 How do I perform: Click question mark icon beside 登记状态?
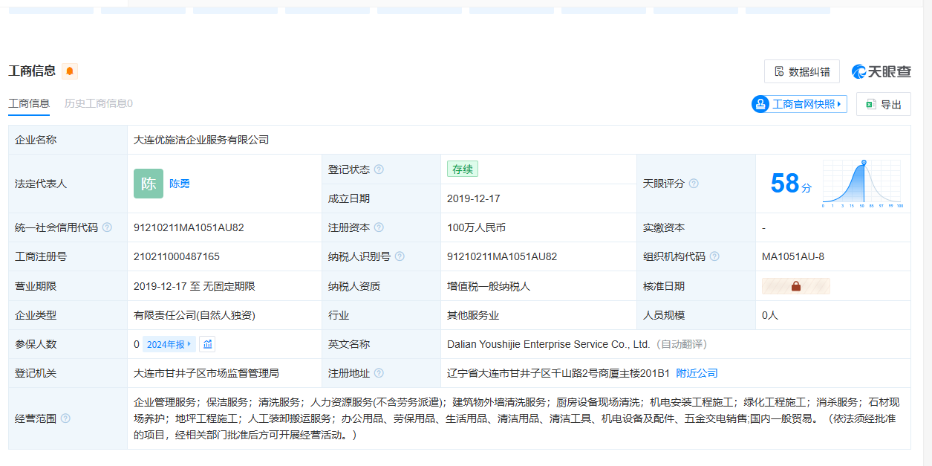379,169
